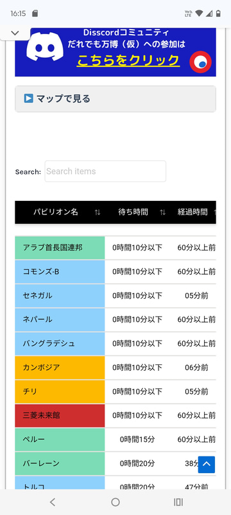Tap the 0時間15分 wait time cell

pos(137,440)
